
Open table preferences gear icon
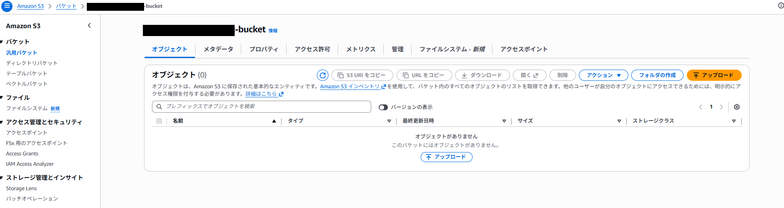pos(737,107)
